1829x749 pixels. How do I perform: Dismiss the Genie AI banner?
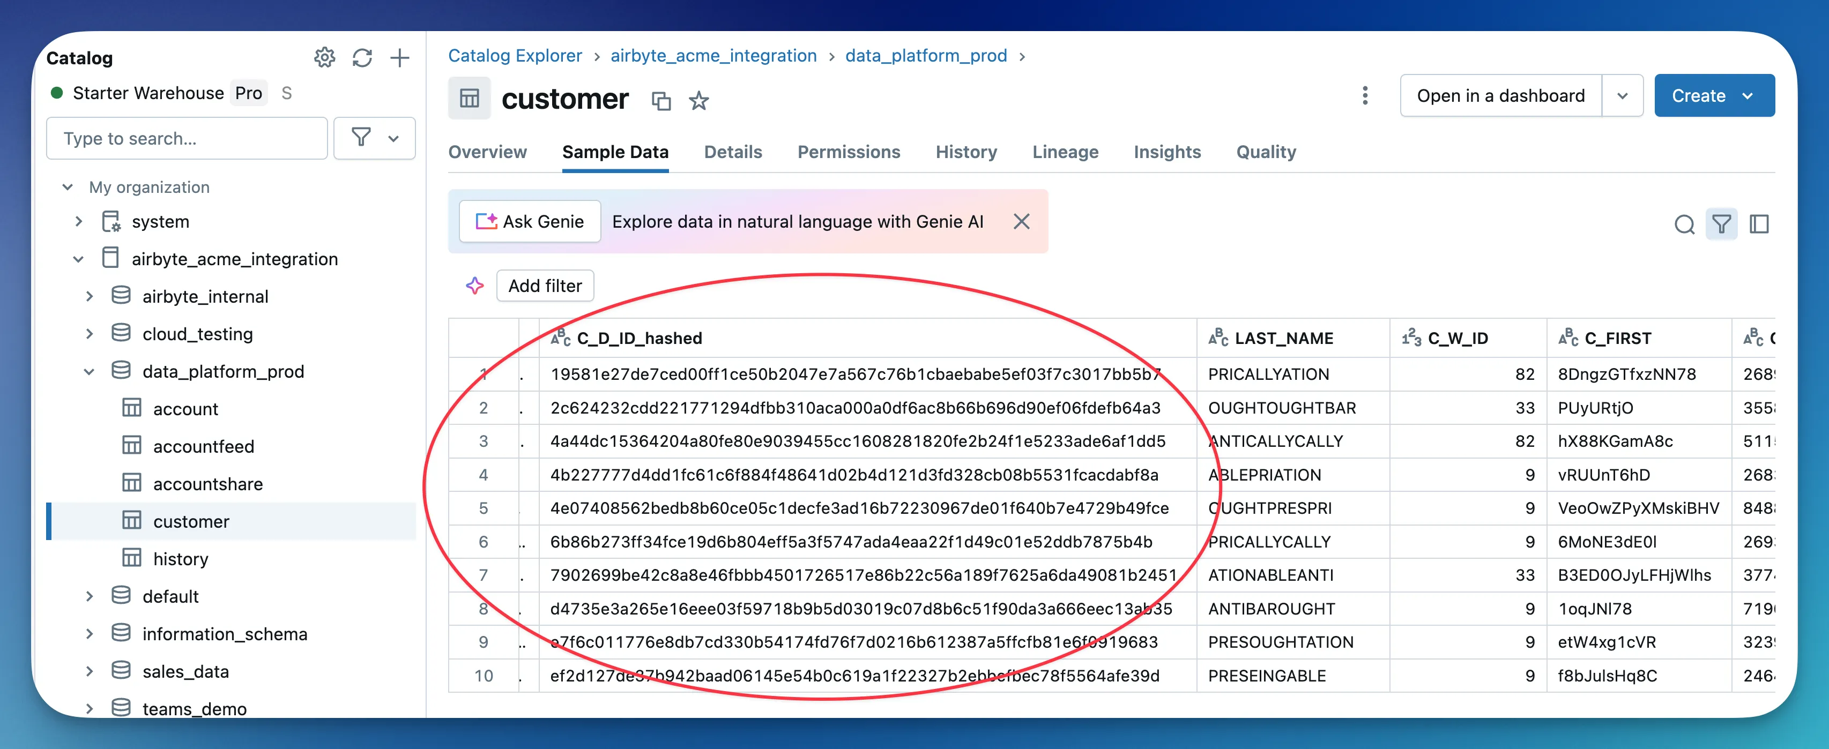(1021, 221)
